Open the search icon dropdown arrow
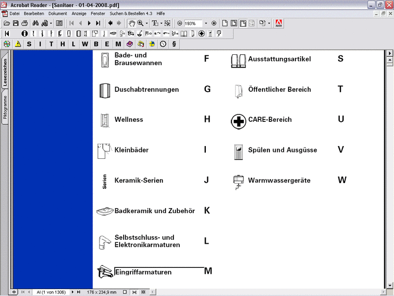This screenshot has width=394, height=296. [x=51, y=23]
